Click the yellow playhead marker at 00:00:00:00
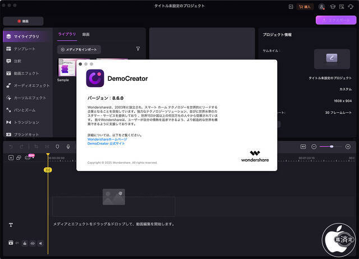This screenshot has height=259, width=359. pyautogui.click(x=48, y=155)
